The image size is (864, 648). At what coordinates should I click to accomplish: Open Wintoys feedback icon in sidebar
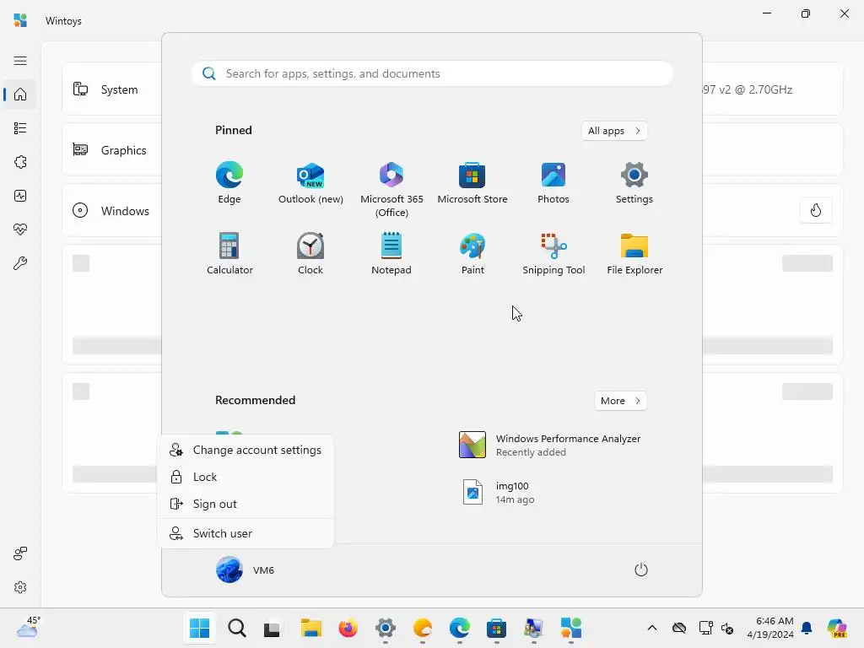click(20, 553)
